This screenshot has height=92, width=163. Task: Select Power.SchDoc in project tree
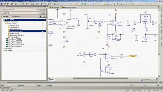14,37
